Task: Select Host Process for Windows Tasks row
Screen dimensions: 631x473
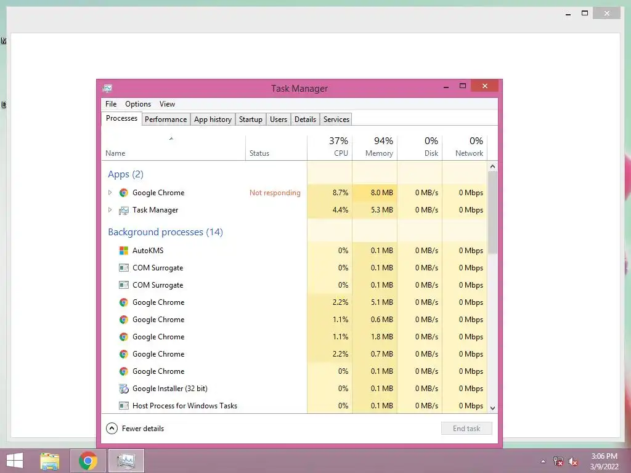Action: [x=294, y=405]
